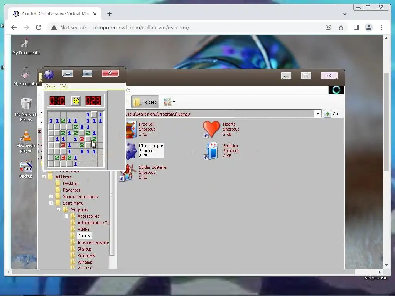Image resolution: width=395 pixels, height=296 pixels.
Task: Minimize the Explorer window
Action: click(286, 76)
